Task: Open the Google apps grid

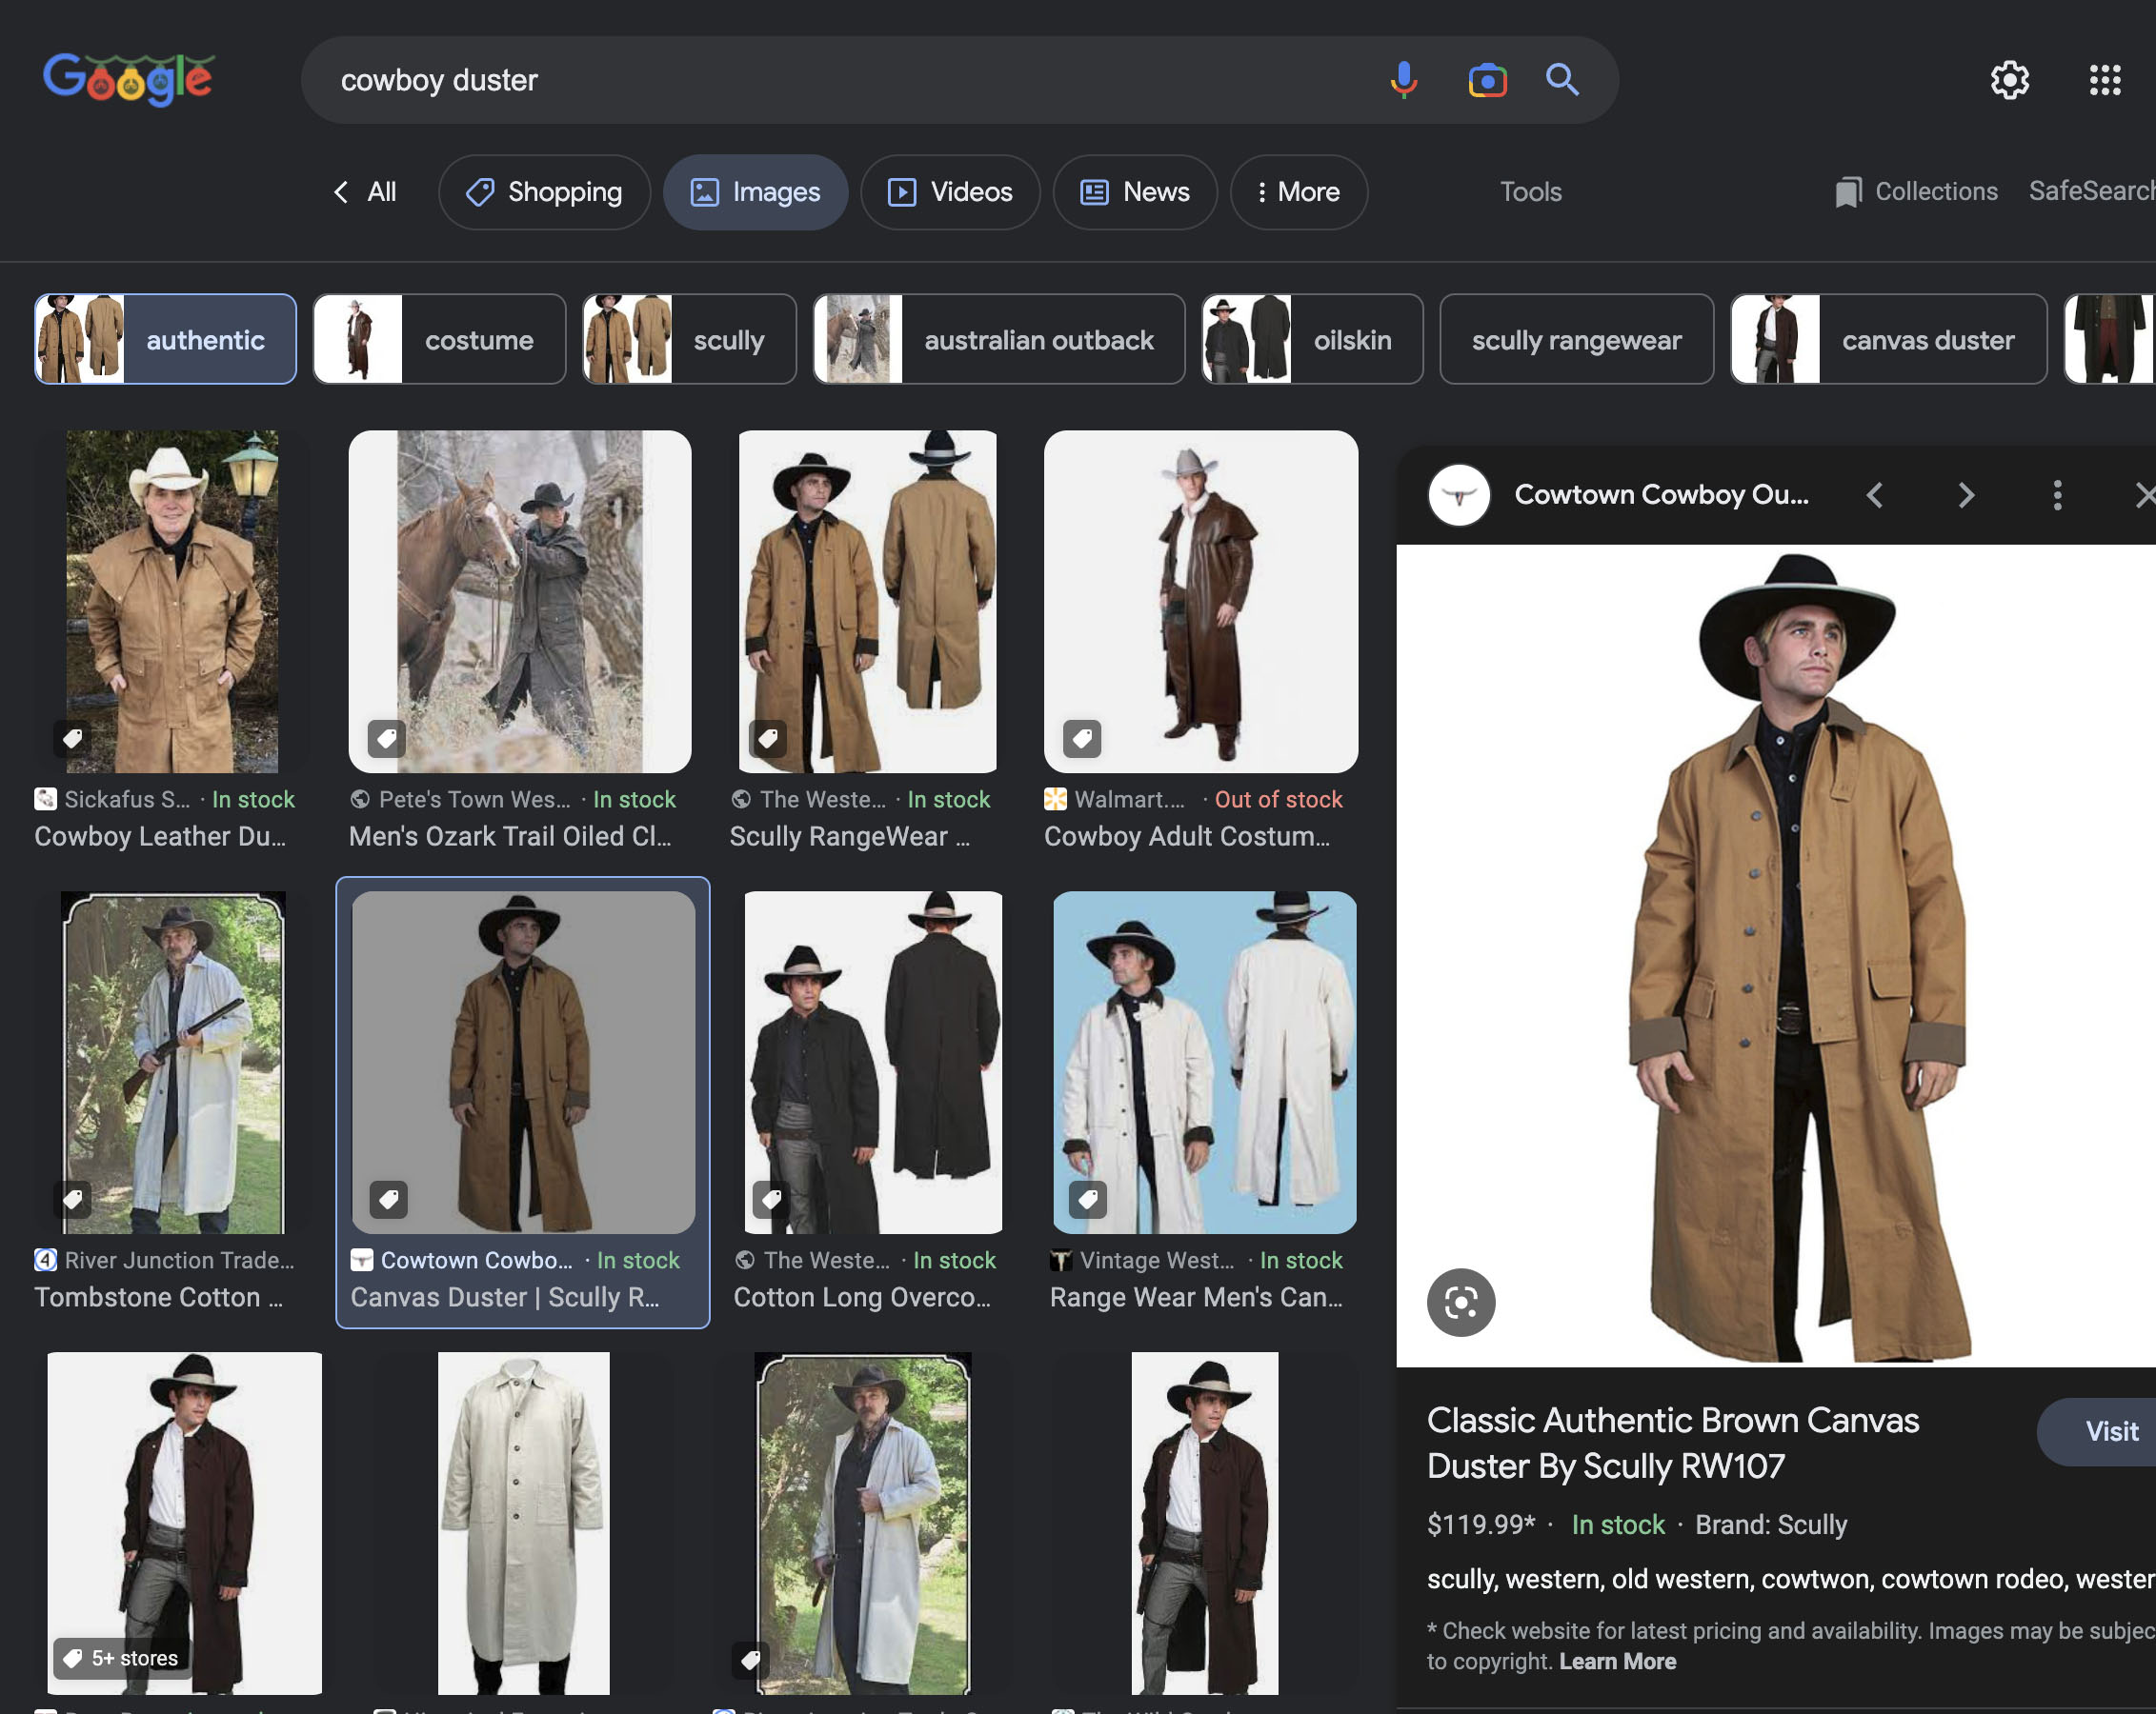Action: [2104, 80]
